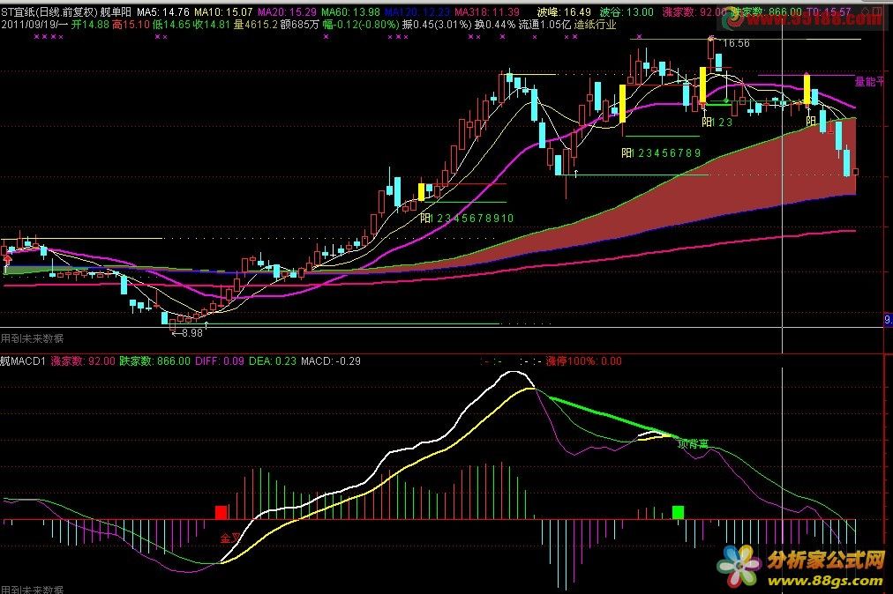Click 涨家数: 92.00 in top header
The image size is (893, 594).
694,12
